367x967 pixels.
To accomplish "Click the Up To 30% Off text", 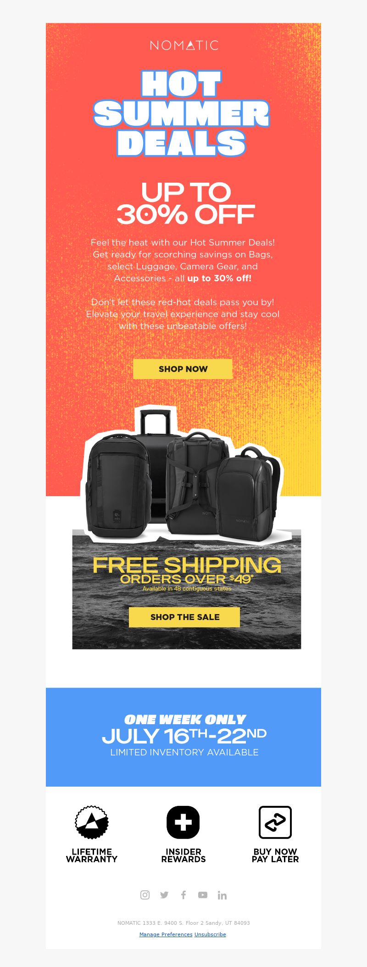I will 185,203.
